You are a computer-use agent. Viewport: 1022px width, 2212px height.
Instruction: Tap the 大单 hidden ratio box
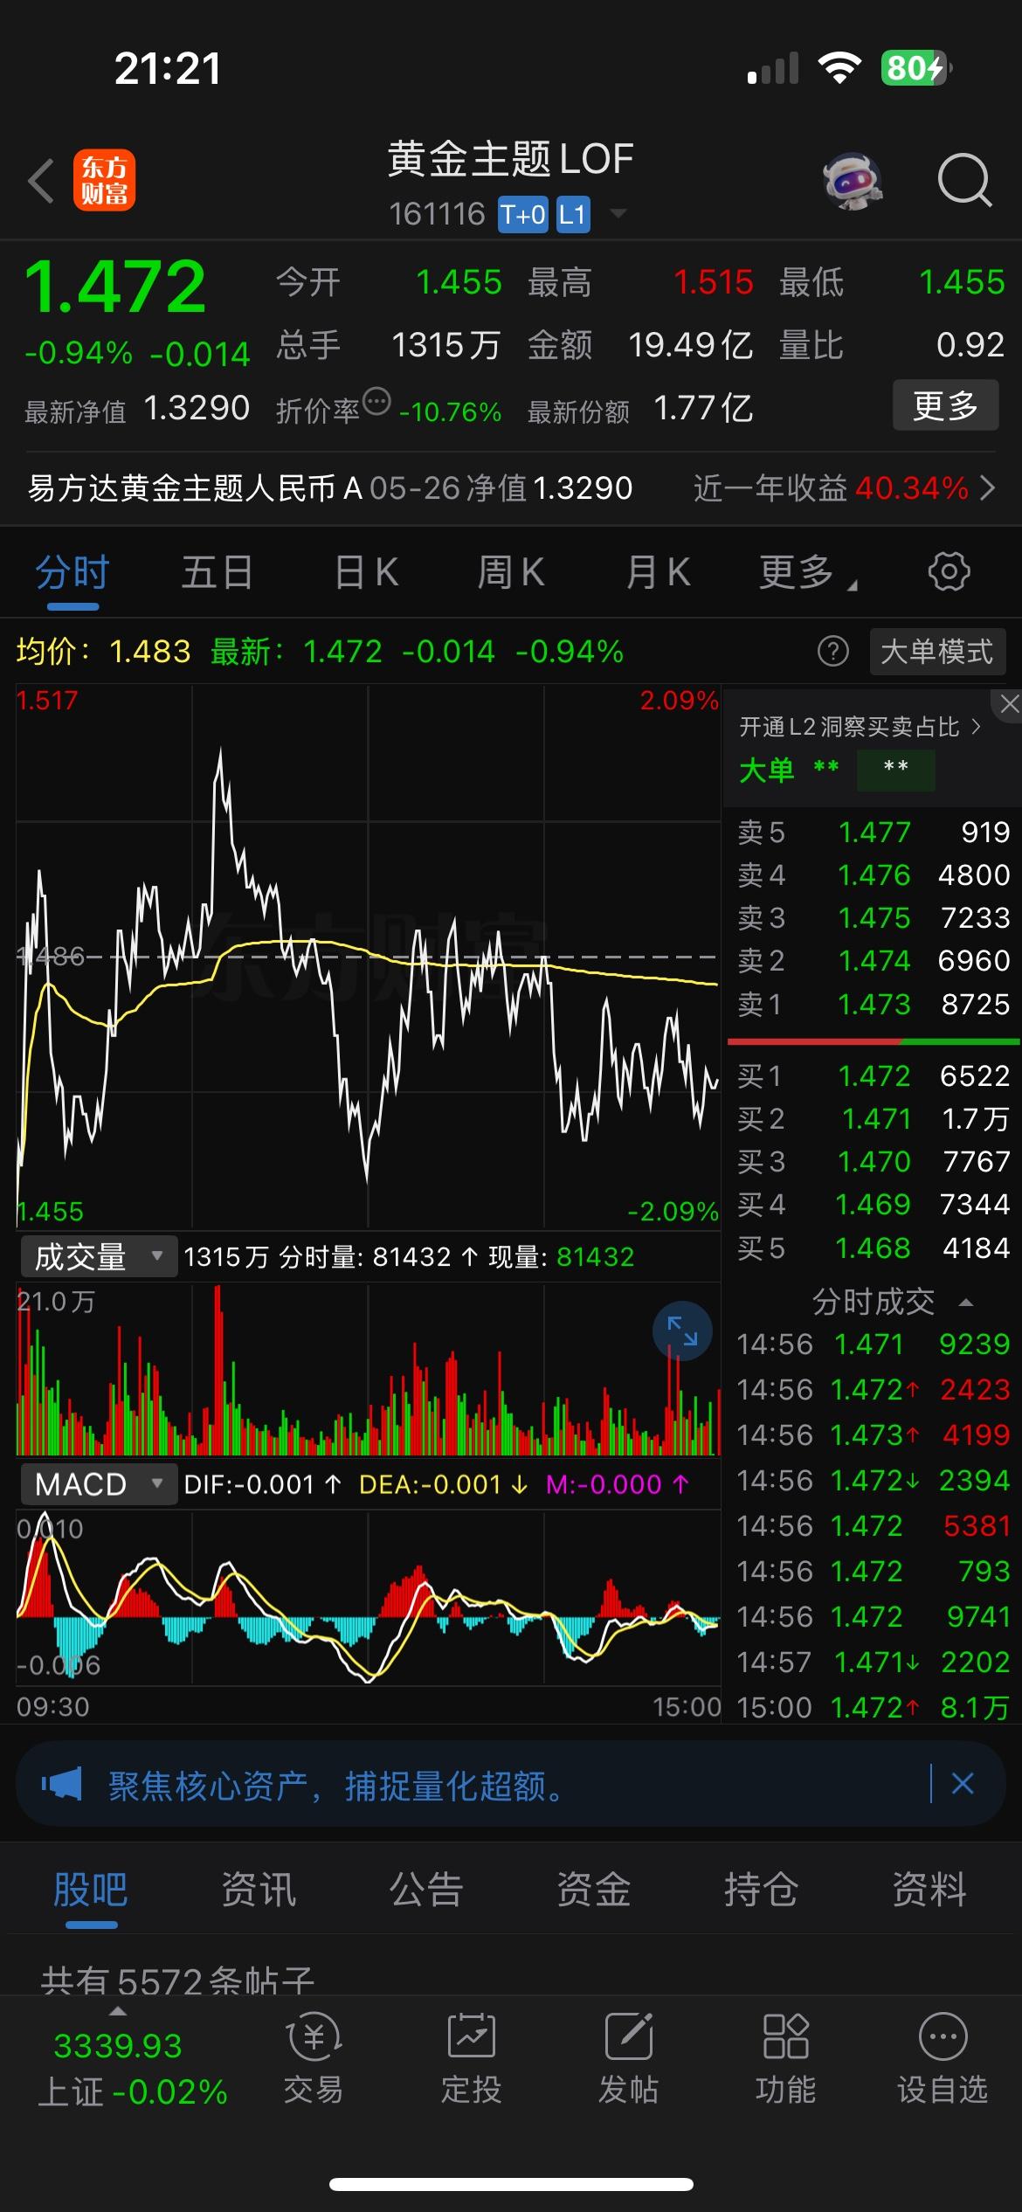click(896, 771)
